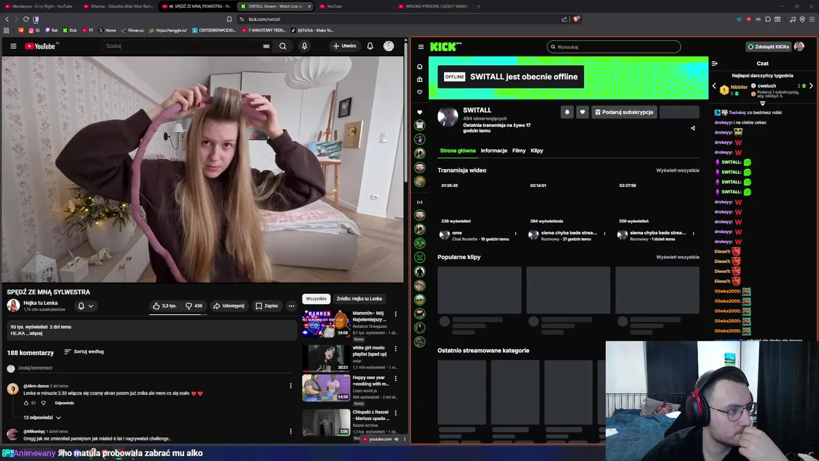This screenshot has height=461, width=819.
Task: Open Sortuj według comment sort menu
Action: [x=84, y=352]
